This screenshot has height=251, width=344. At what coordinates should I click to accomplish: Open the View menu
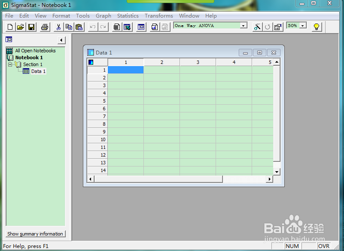[41, 16]
